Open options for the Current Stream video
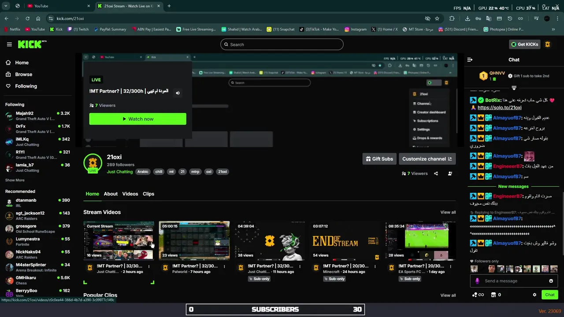The height and width of the screenshot is (317, 564). tap(149, 266)
